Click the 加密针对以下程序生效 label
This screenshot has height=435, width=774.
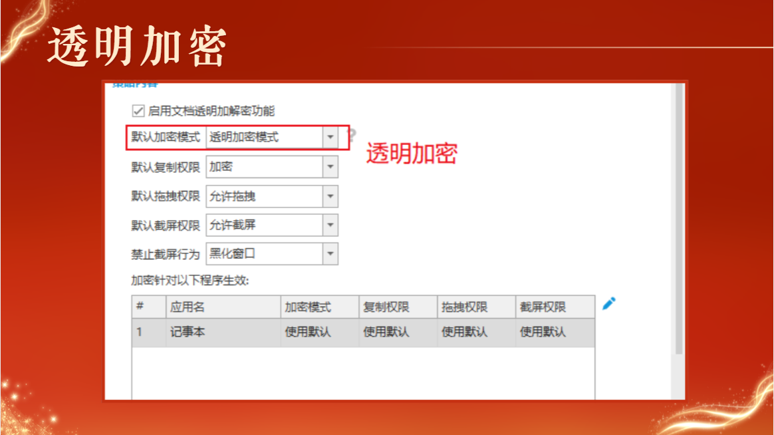click(x=190, y=281)
